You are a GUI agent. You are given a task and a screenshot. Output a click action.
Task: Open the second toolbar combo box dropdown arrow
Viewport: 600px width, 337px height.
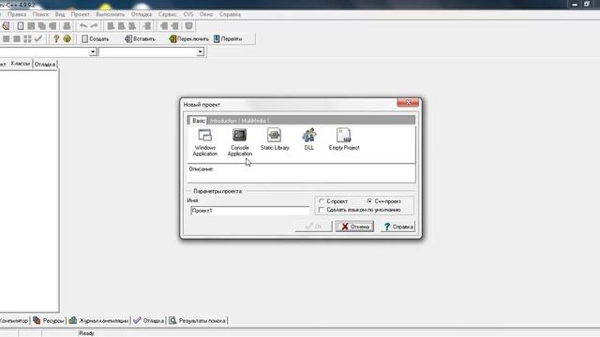pyautogui.click(x=200, y=52)
